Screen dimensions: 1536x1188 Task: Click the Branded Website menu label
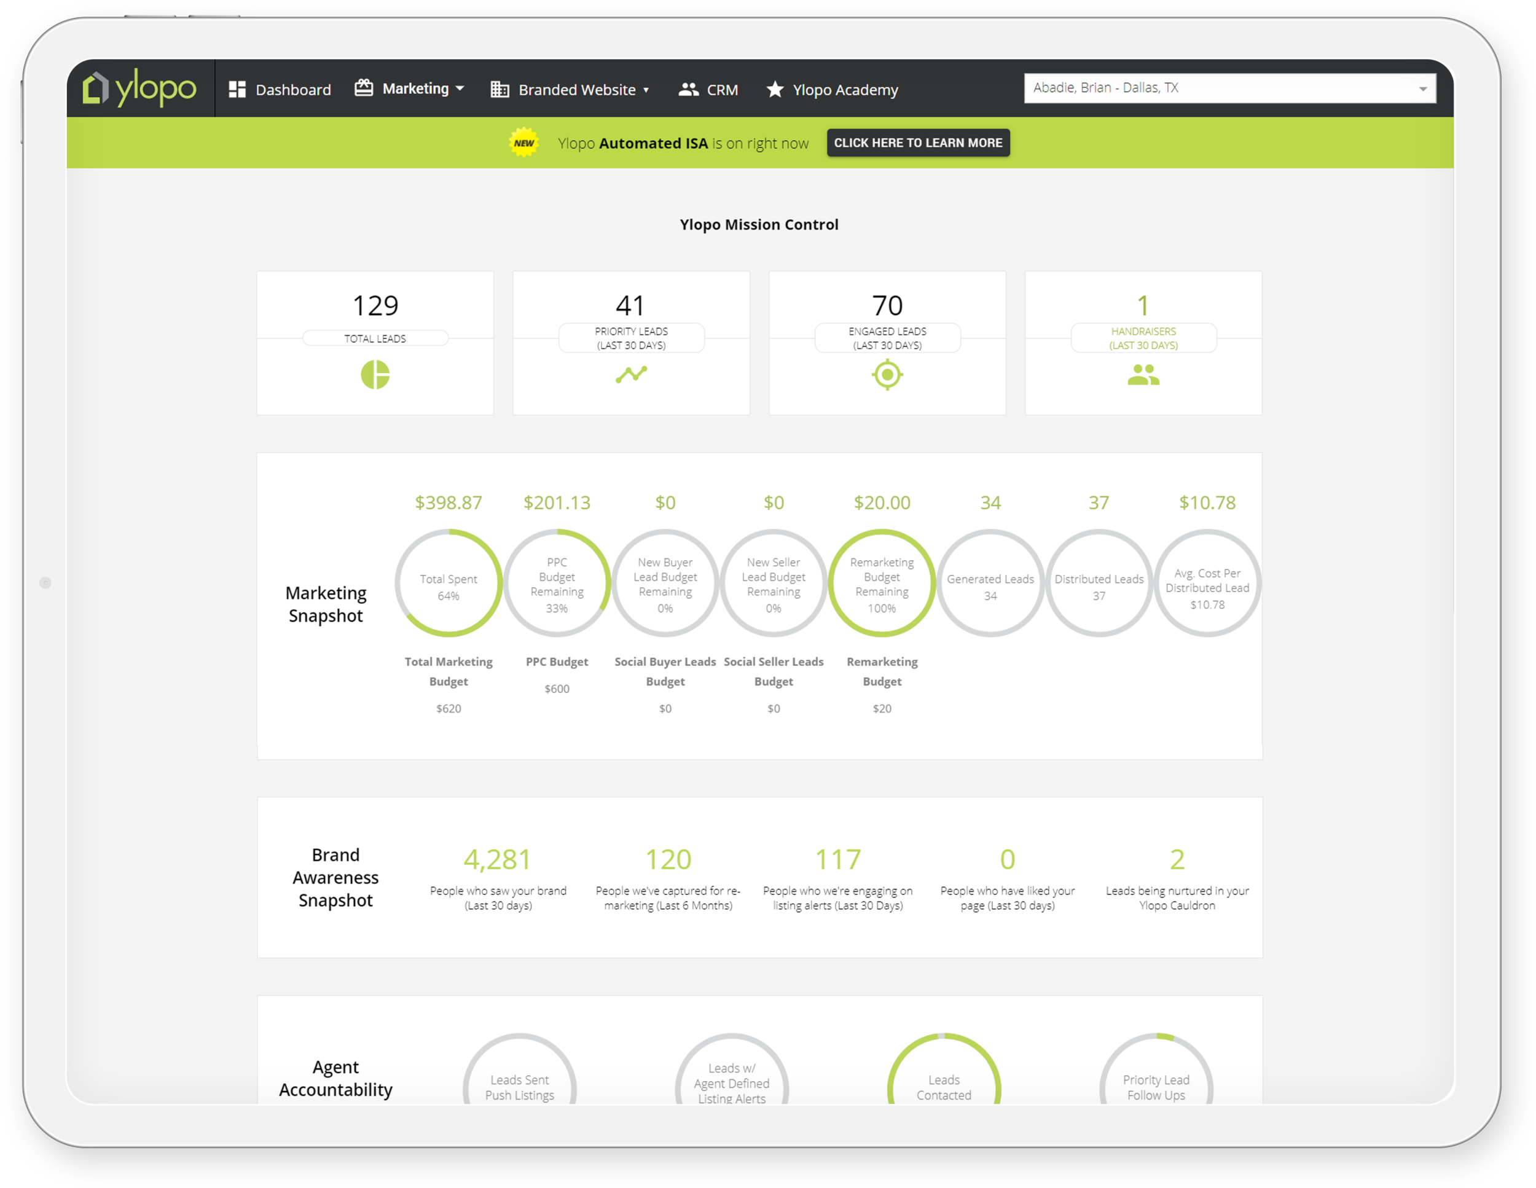coord(578,90)
